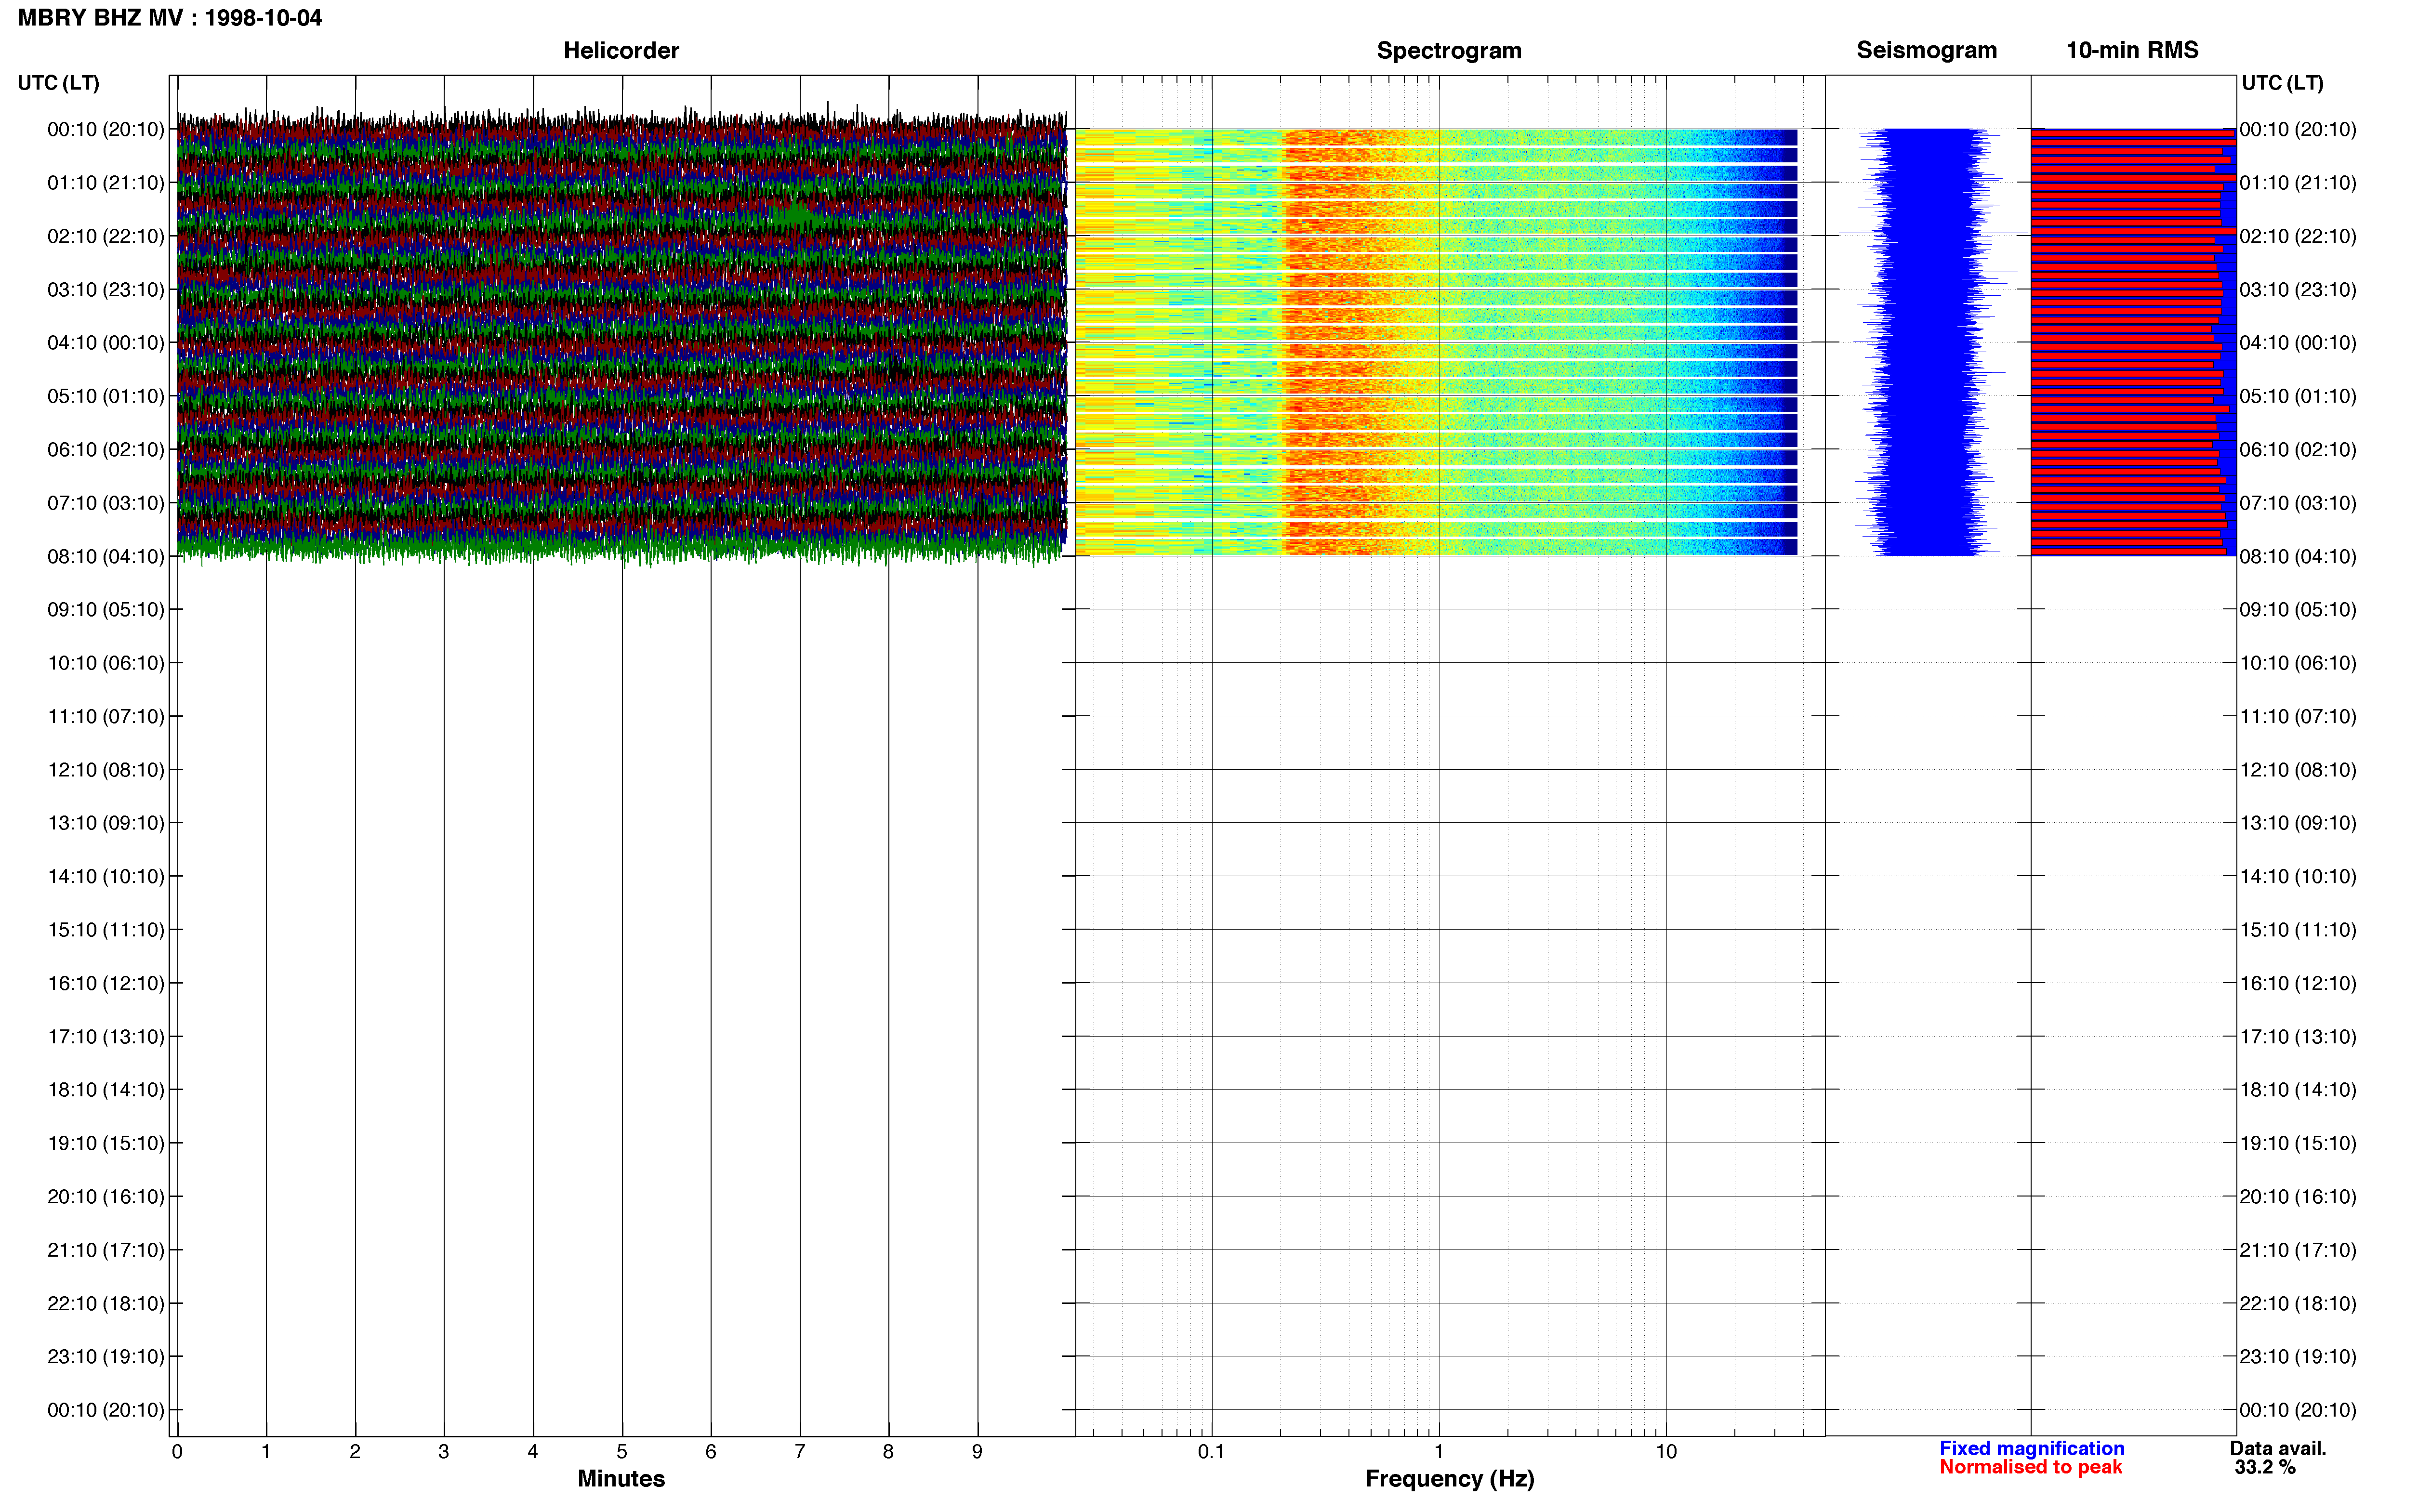This screenshot has width=2418, height=1512.
Task: Click the right 'UTC (LT)' axis label
Action: pos(2282,83)
